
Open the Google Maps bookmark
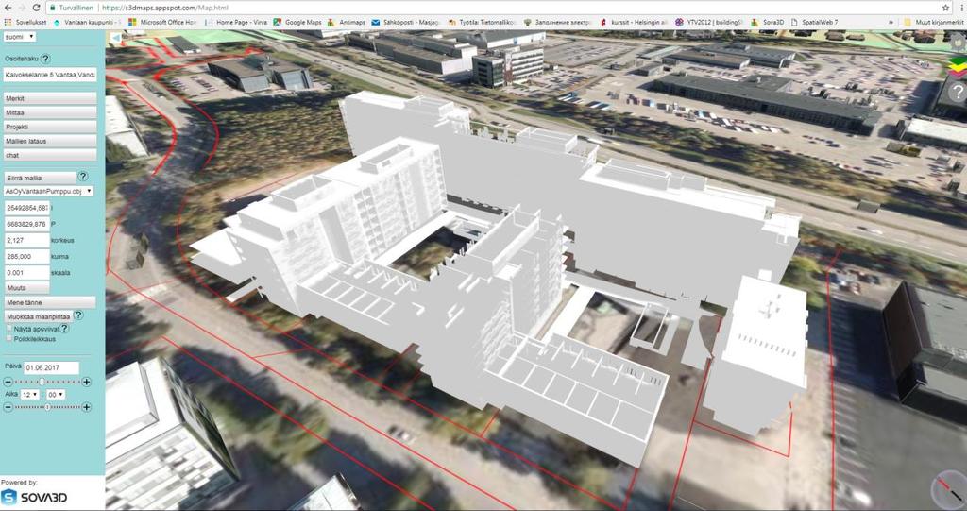pos(297,23)
